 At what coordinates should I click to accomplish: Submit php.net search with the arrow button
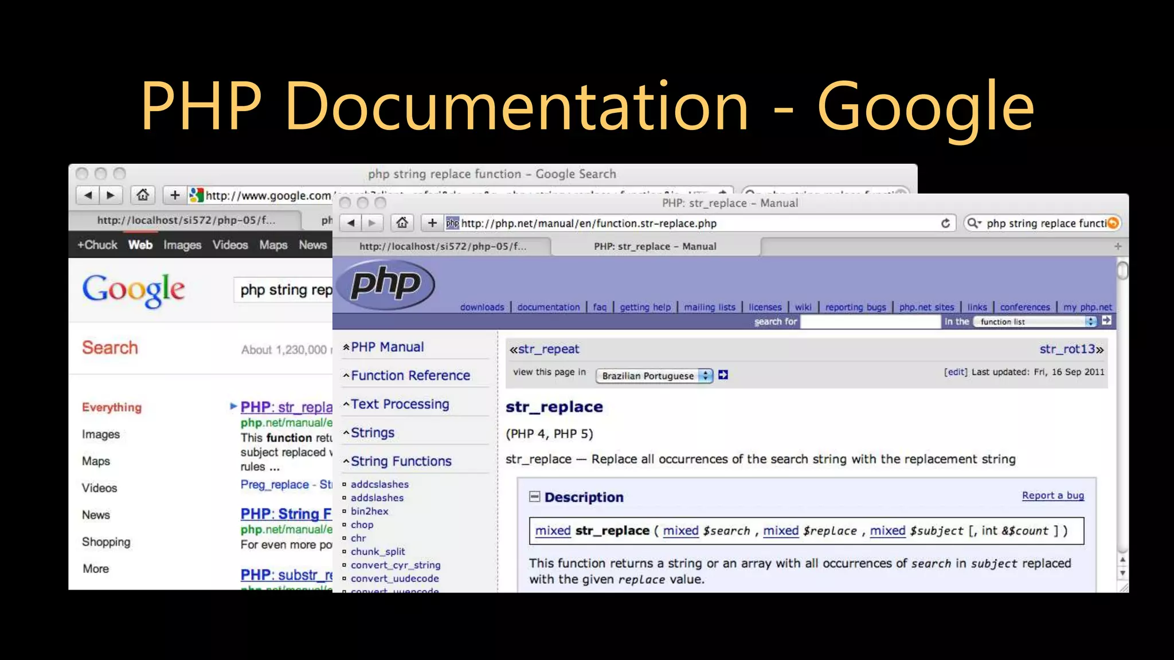[x=1106, y=321]
